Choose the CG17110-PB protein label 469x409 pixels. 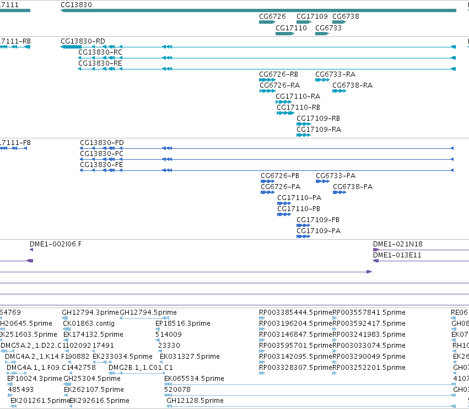[x=299, y=209]
